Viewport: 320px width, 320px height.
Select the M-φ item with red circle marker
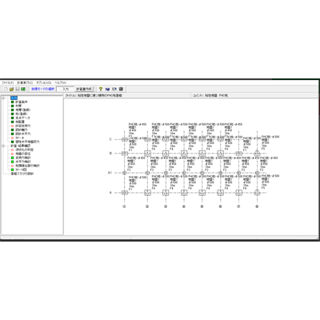point(20,138)
